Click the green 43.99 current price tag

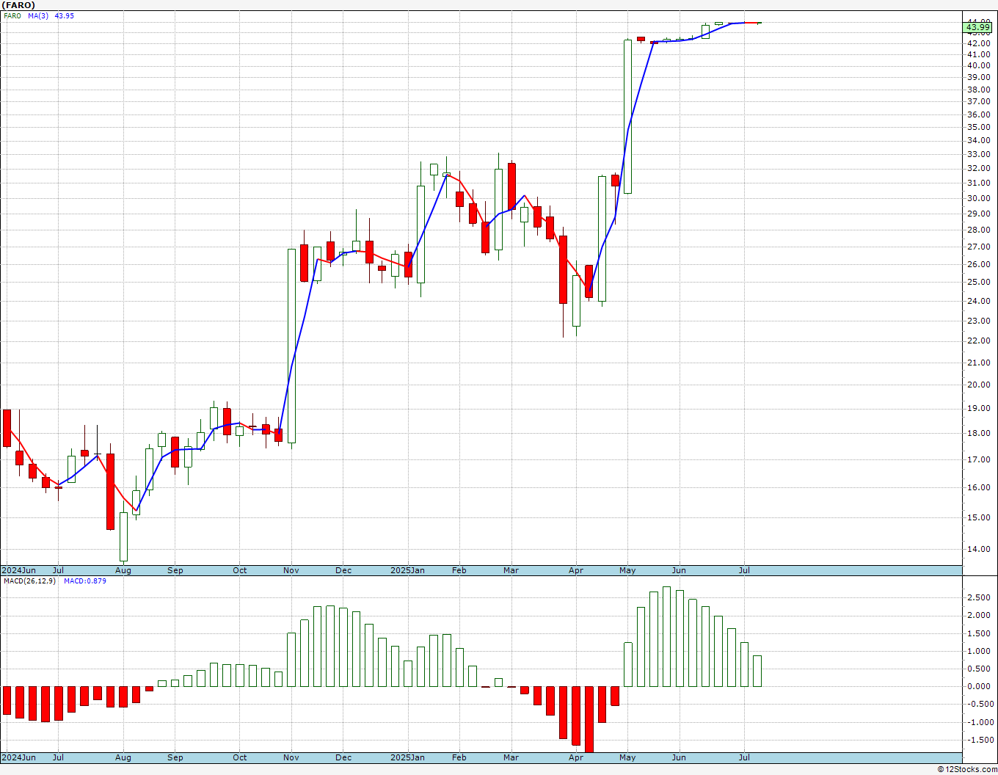coord(978,28)
